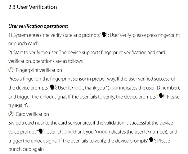Image resolution: width=188 pixels, height=154 pixels.
Task: Click "and trigger the unlock signal" in fingerprint paragraph
Action: [37, 97]
